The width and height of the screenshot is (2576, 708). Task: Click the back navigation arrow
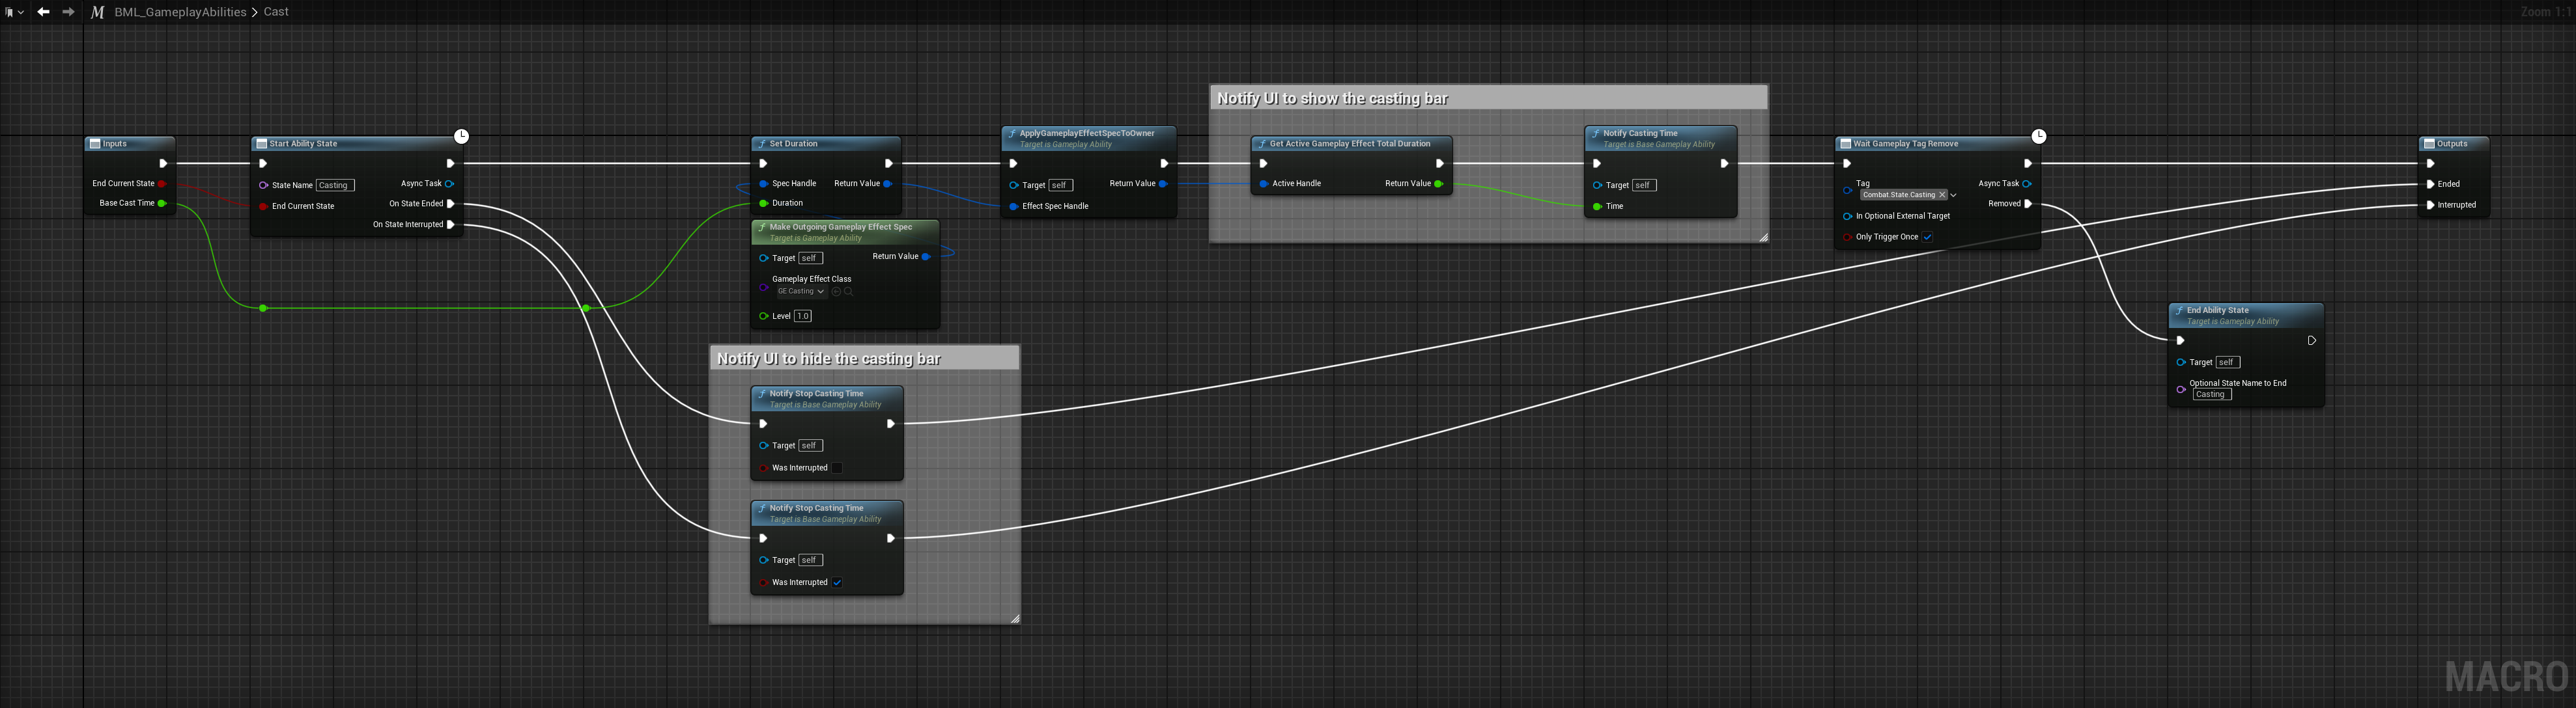(x=43, y=12)
